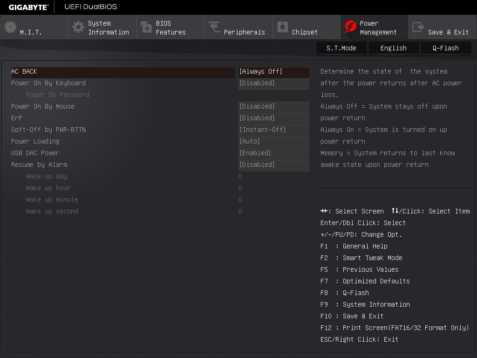Click the GIGABYTE logo
This screenshot has height=358, width=477.
28,7
